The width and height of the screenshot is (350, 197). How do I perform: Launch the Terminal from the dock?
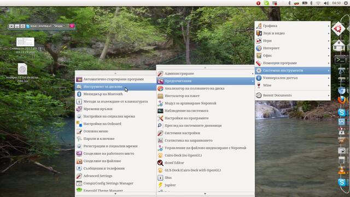tap(340, 60)
